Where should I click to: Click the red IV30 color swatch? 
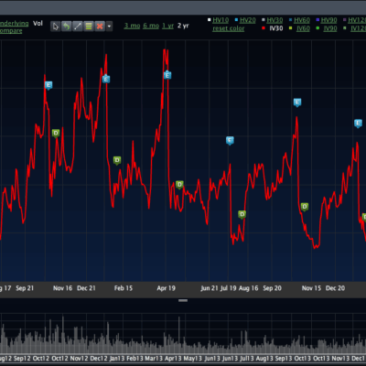(x=264, y=28)
